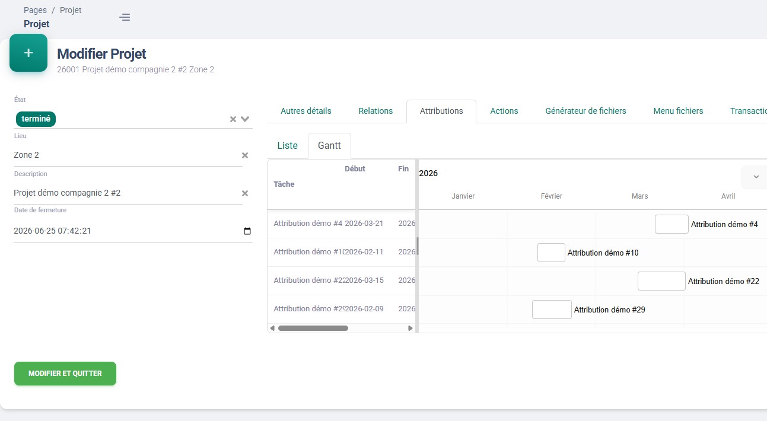This screenshot has height=421, width=767.
Task: Clear the Description field using its × icon
Action: tap(244, 192)
